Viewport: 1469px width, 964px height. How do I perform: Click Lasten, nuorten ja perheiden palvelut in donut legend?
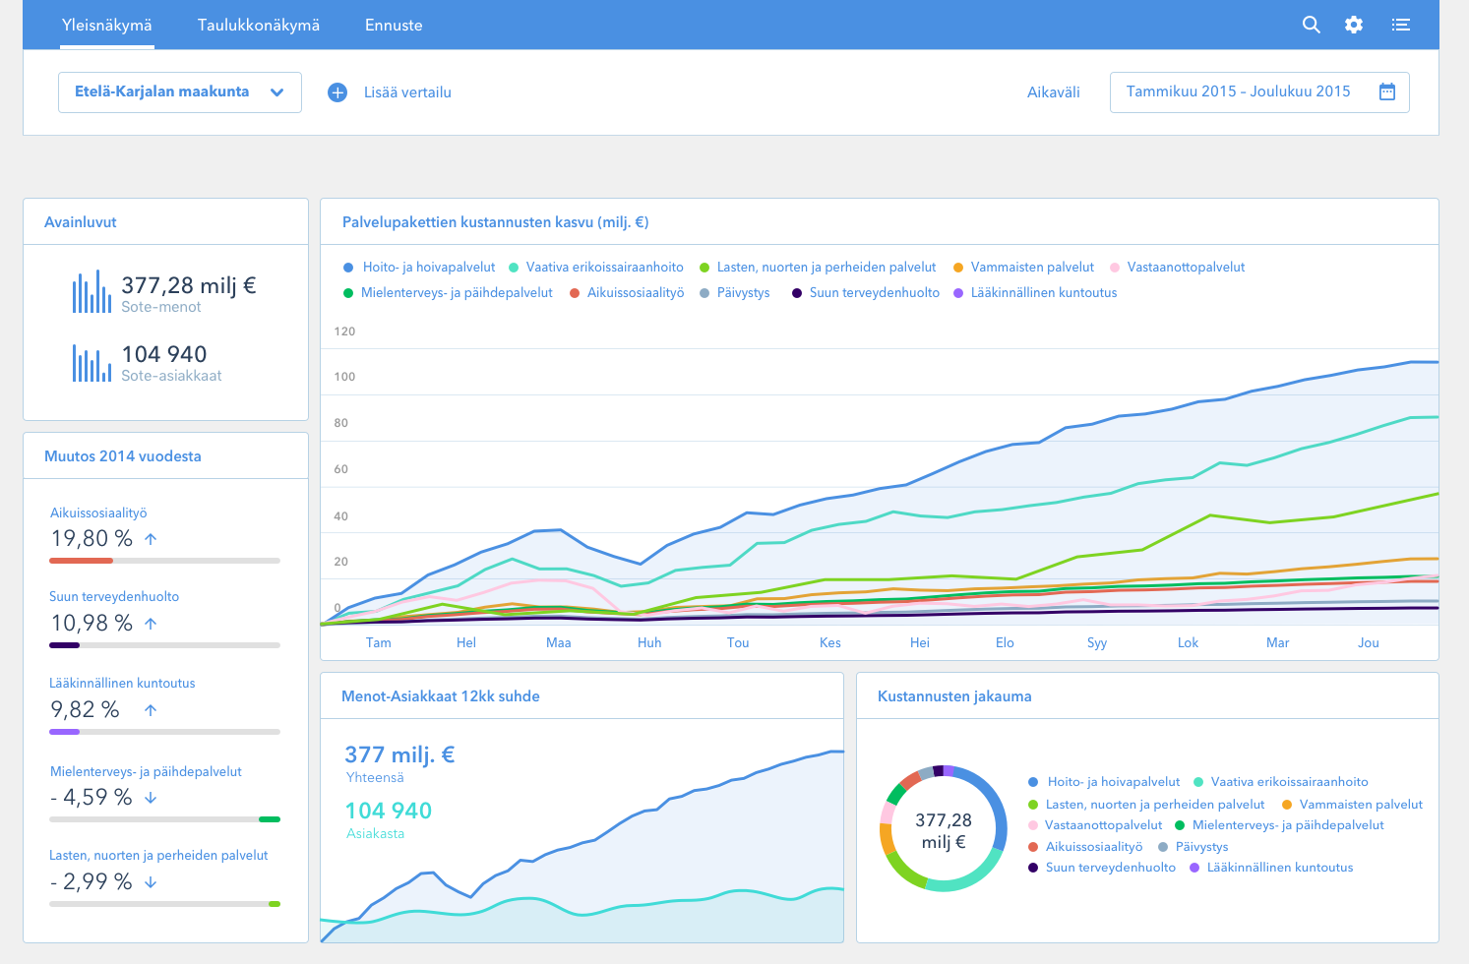click(1146, 805)
